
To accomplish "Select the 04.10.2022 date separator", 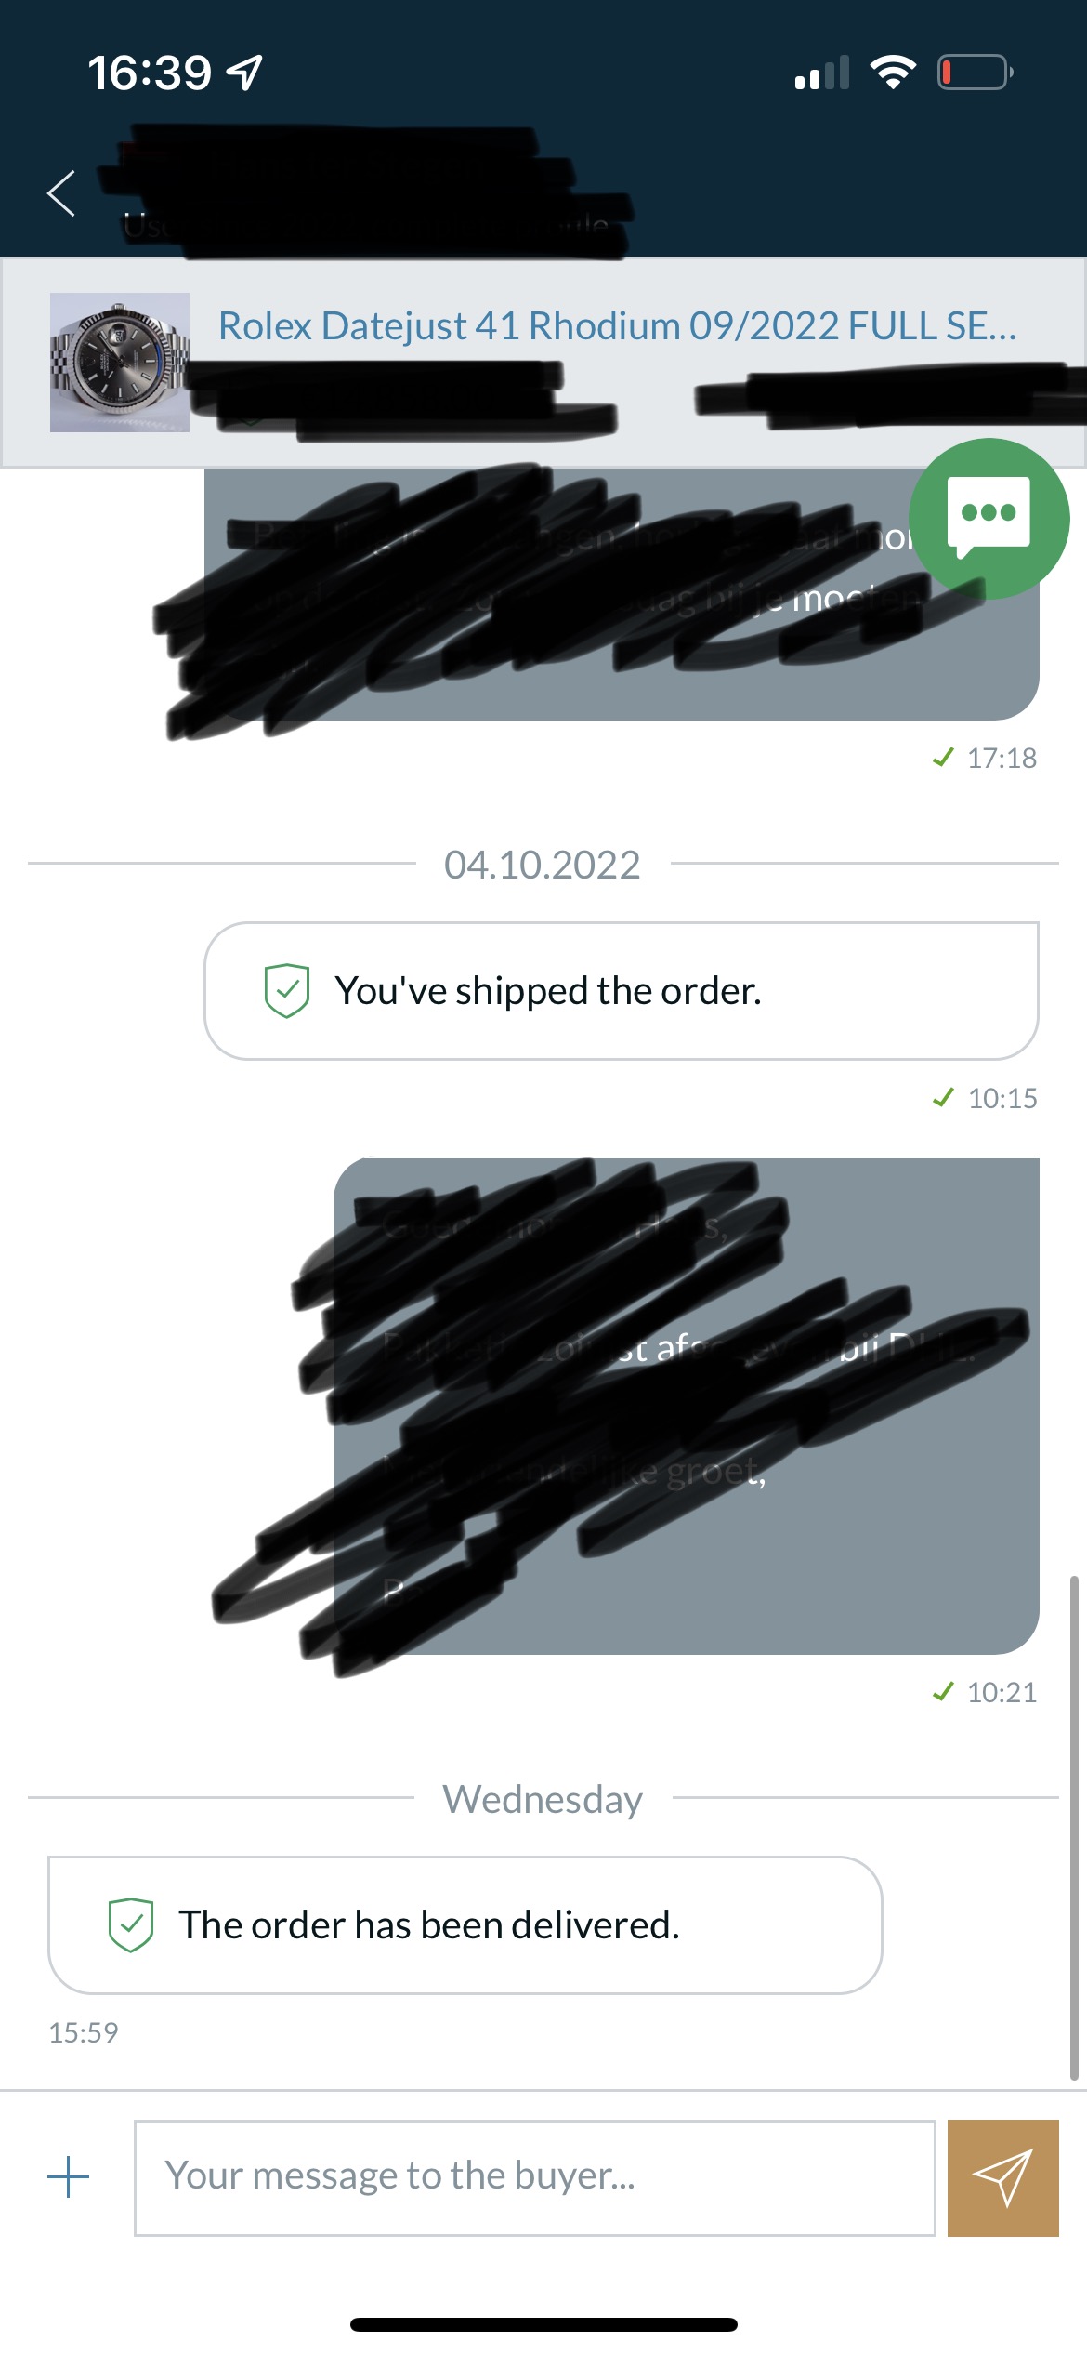I will point(543,865).
